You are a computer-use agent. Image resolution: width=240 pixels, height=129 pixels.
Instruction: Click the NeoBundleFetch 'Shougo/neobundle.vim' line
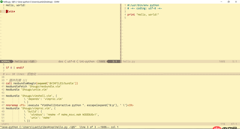pyautogui.click(x=34, y=86)
